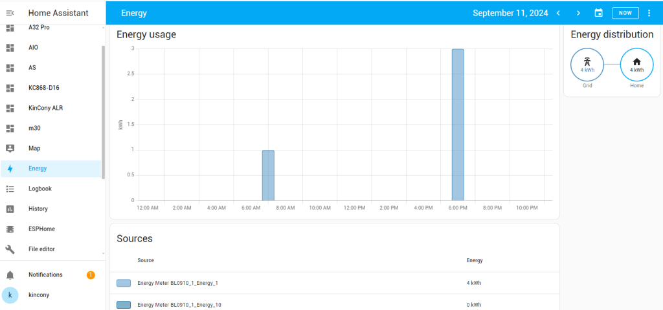The width and height of the screenshot is (663, 310).
Task: Select Energy Meter BL0910_1_Energy_10 source row
Action: click(x=179, y=304)
